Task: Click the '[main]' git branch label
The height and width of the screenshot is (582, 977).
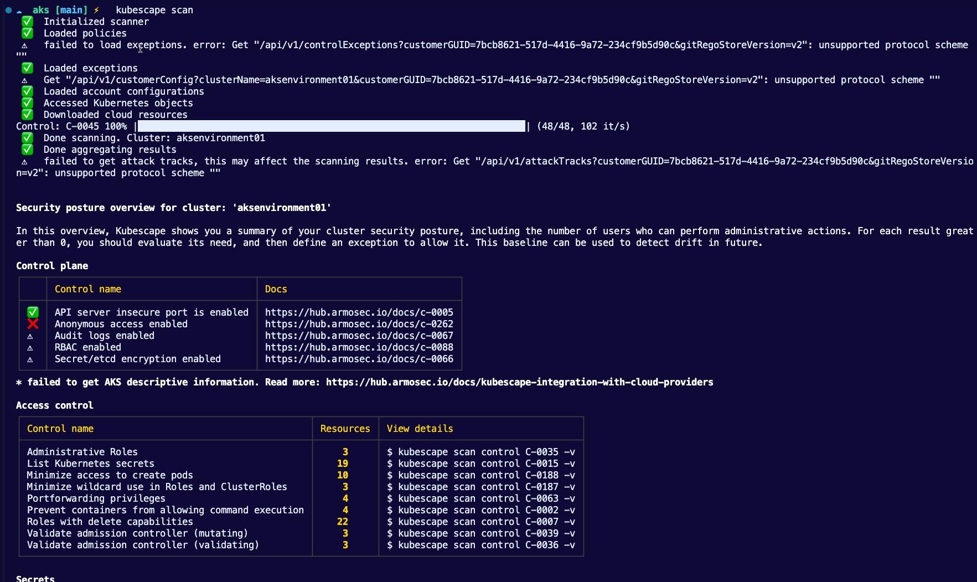Action: pyautogui.click(x=71, y=10)
